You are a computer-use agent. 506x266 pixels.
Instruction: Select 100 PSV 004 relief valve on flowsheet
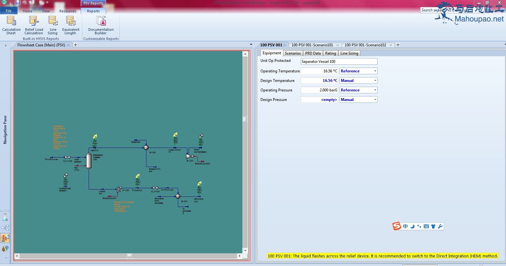pyautogui.click(x=138, y=176)
